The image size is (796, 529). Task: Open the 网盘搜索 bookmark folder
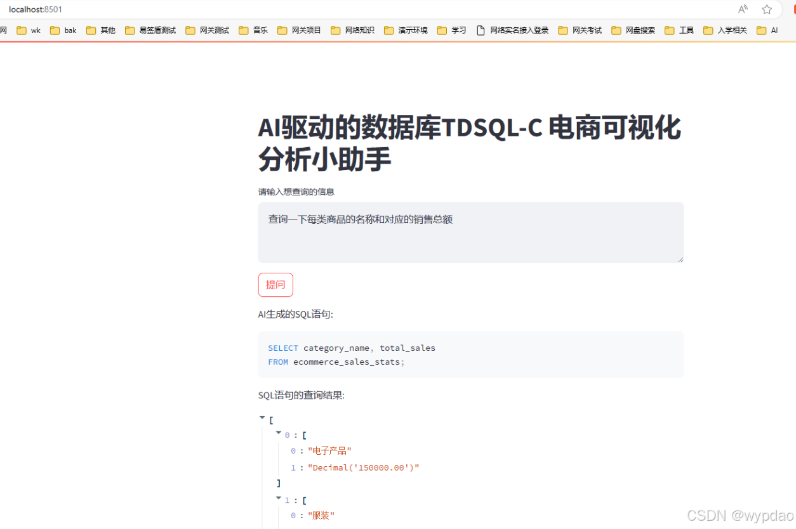coord(633,30)
